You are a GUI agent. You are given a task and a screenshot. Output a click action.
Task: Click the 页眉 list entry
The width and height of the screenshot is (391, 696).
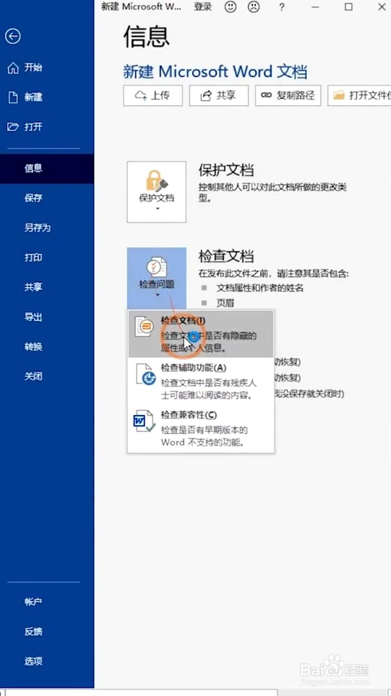[x=225, y=303]
